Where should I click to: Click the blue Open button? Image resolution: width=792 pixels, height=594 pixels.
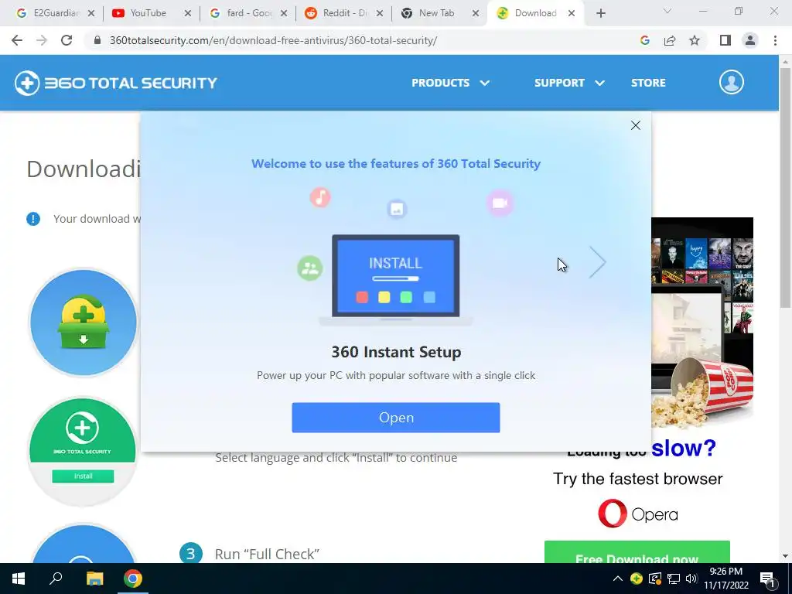point(396,418)
